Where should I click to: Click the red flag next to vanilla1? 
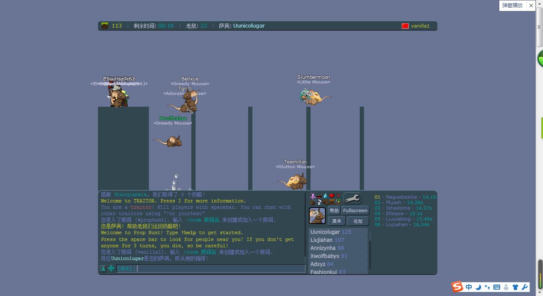point(405,26)
